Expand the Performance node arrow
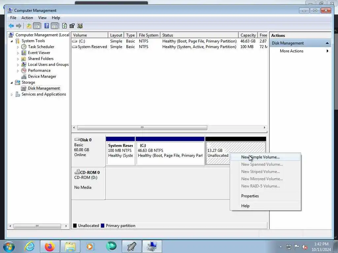 tap(18, 70)
